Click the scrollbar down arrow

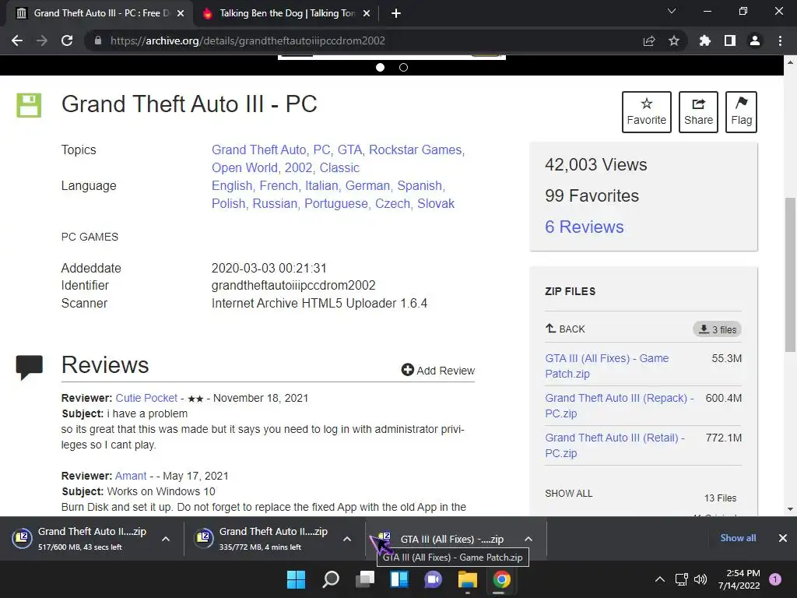(x=791, y=509)
